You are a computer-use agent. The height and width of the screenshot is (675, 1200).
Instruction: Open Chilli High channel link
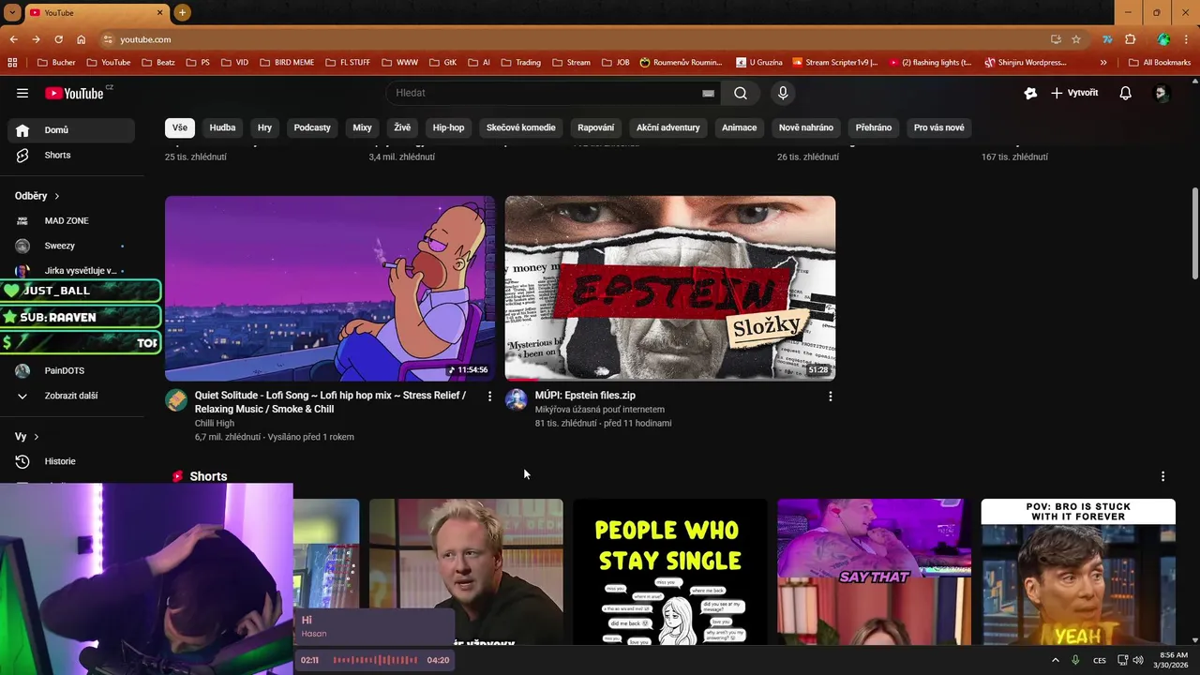click(215, 424)
